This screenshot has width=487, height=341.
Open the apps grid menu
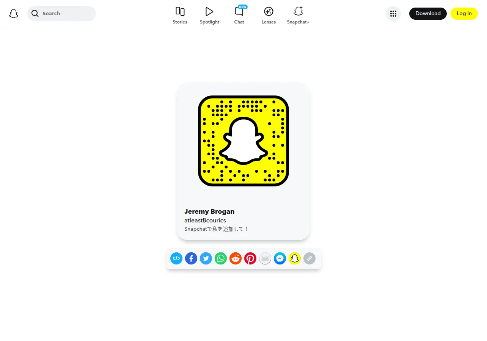(x=393, y=14)
